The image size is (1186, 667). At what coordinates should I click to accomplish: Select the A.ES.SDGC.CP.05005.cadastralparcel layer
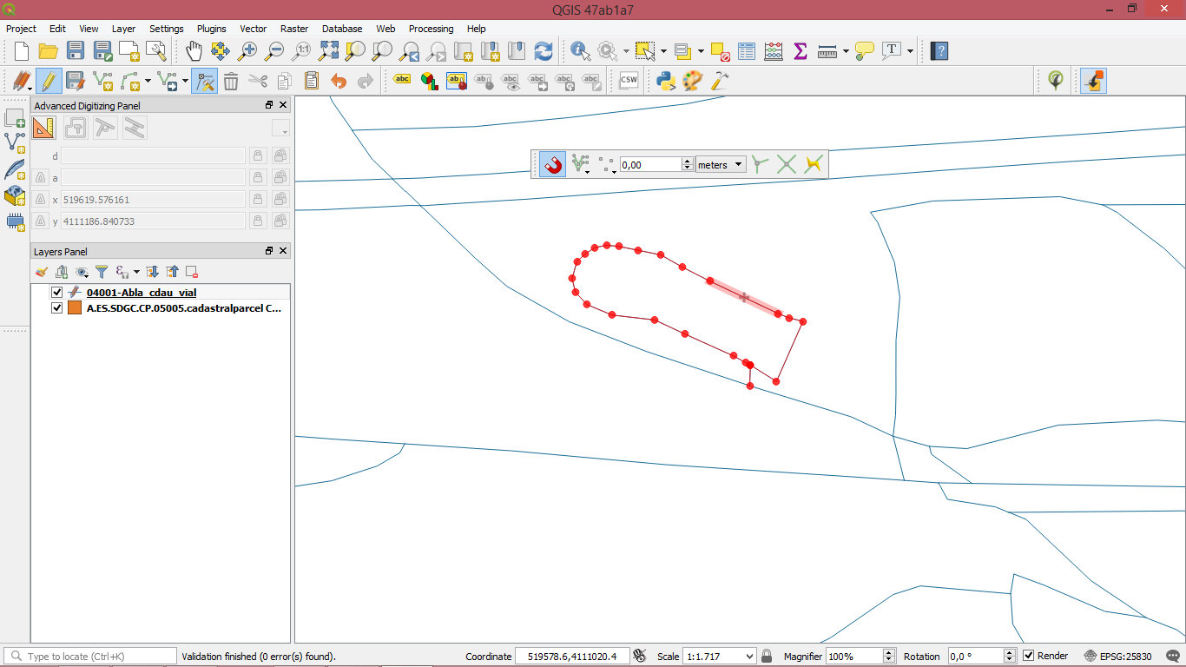pos(184,308)
